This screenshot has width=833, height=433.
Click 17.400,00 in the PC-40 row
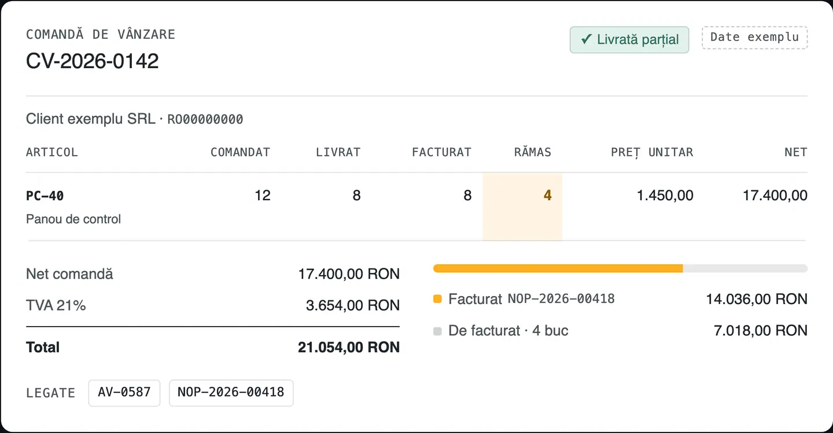(x=775, y=195)
